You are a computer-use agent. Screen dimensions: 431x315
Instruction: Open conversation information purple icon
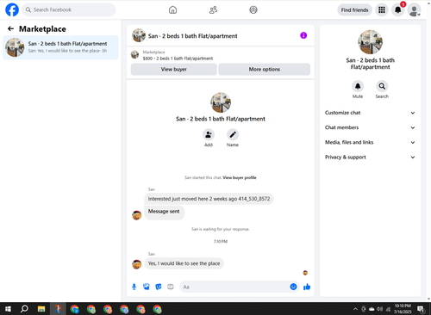pos(303,35)
